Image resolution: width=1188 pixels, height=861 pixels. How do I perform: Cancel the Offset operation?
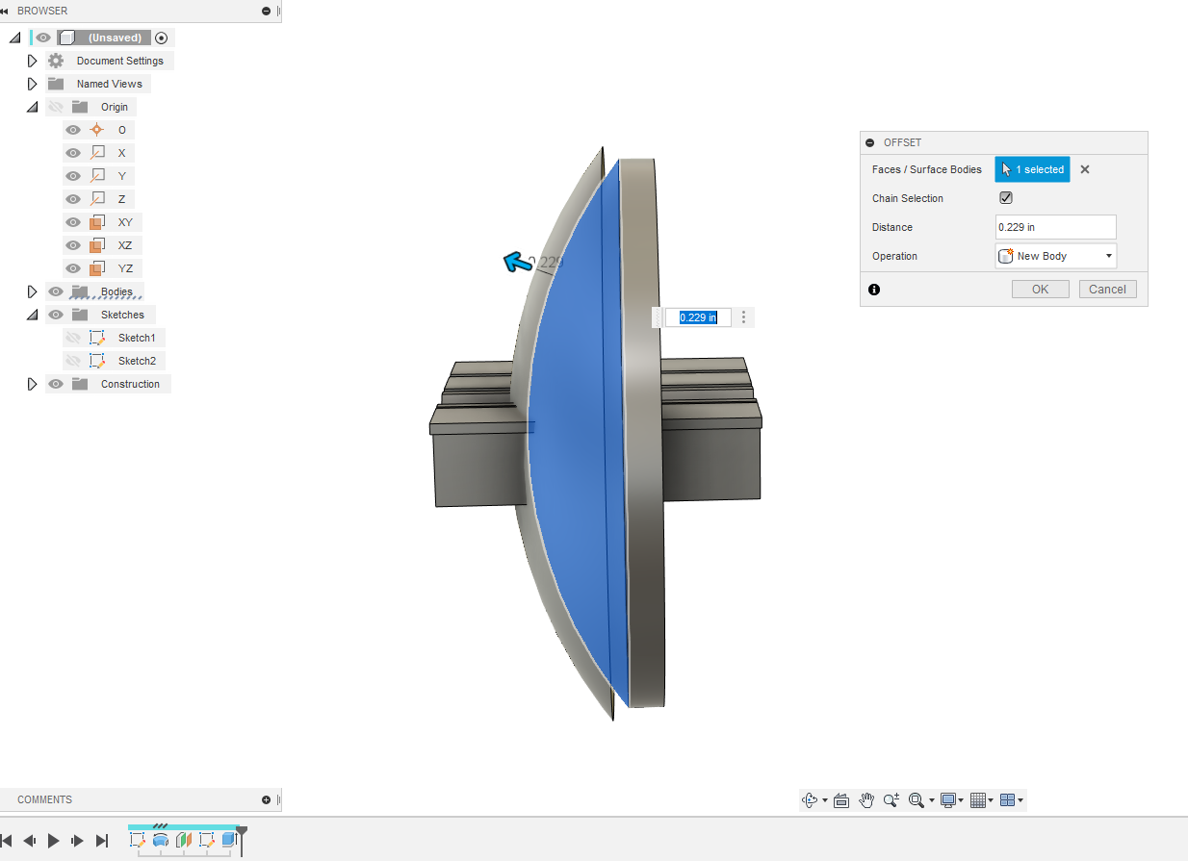(x=1107, y=289)
